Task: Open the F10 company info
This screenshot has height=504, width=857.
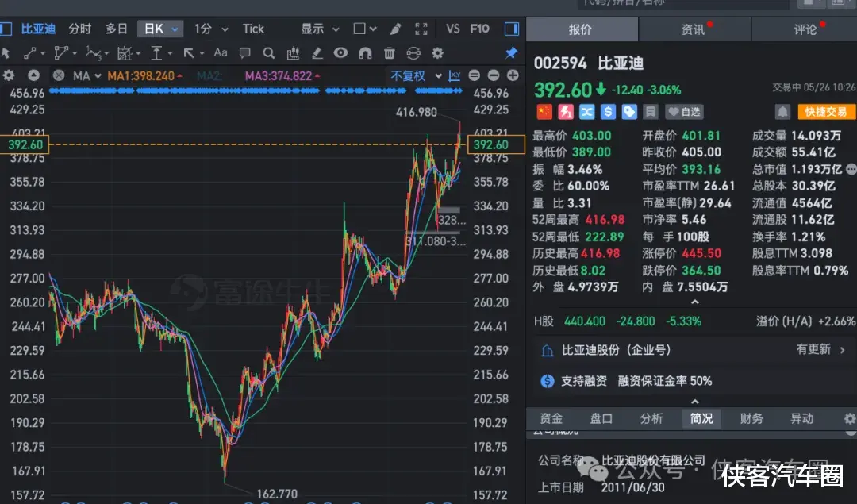Action: click(x=480, y=29)
